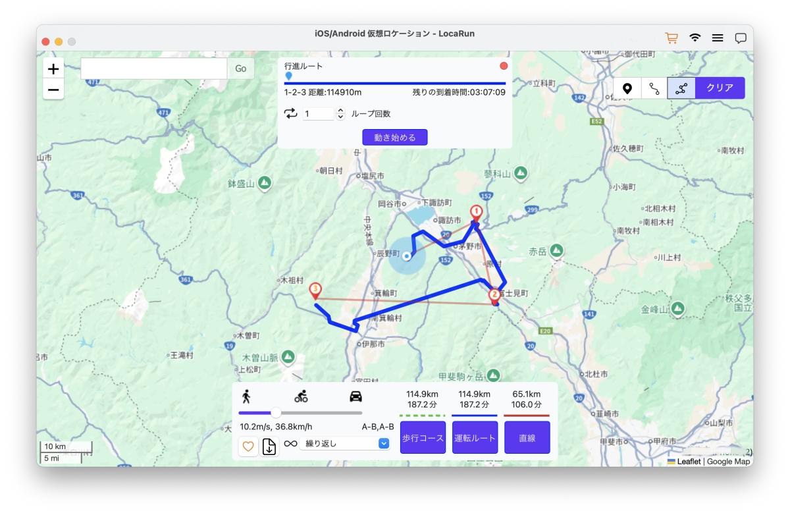Select the two-spot route mode icon
The width and height of the screenshot is (790, 515).
[654, 88]
